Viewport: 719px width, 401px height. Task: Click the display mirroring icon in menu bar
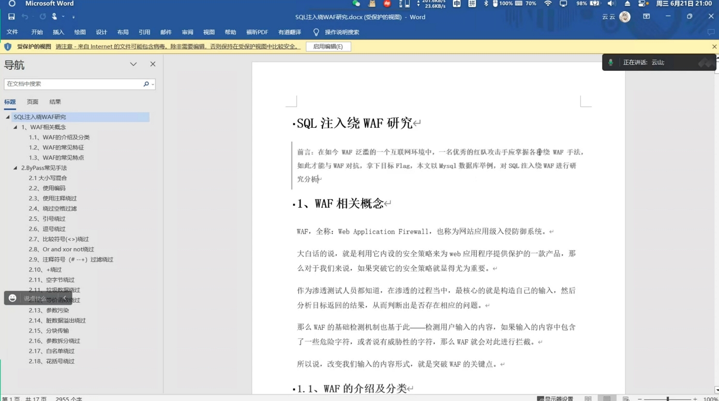[563, 4]
